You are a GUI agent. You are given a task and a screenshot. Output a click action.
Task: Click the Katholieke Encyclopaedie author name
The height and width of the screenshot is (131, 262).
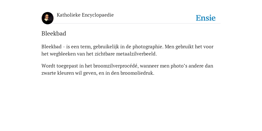[x=85, y=15]
